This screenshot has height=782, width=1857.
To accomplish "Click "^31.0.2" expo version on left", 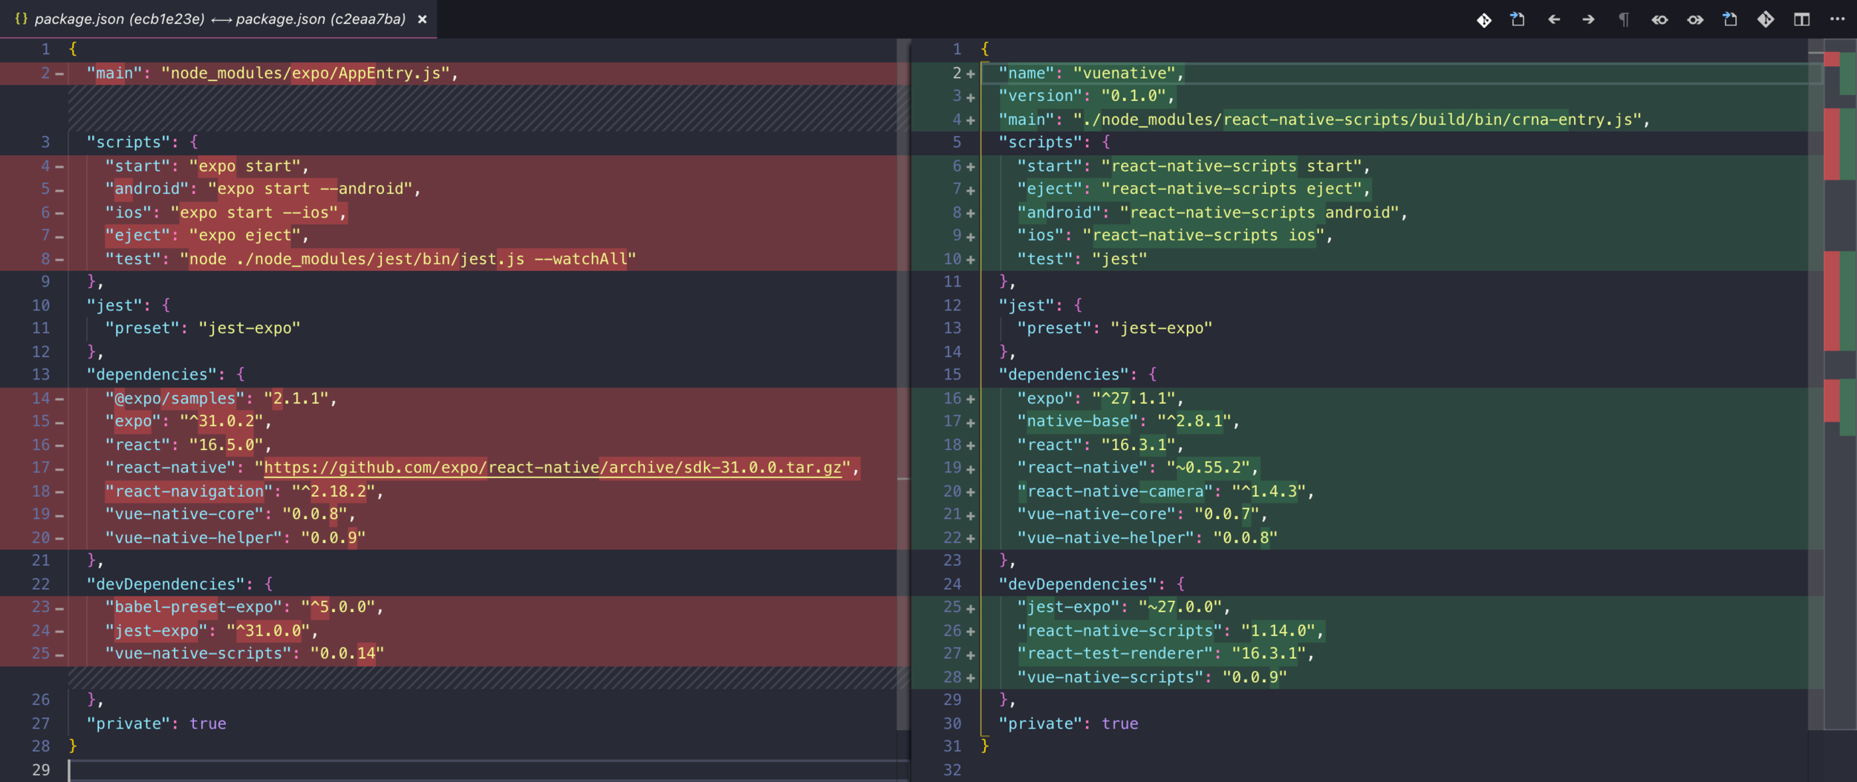I will [221, 421].
